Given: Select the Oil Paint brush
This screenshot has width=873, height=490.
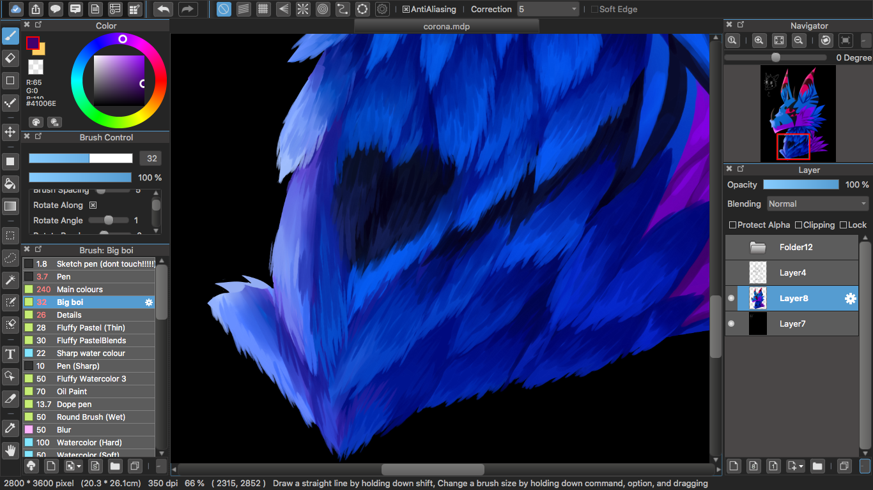Looking at the screenshot, I should click(x=89, y=392).
